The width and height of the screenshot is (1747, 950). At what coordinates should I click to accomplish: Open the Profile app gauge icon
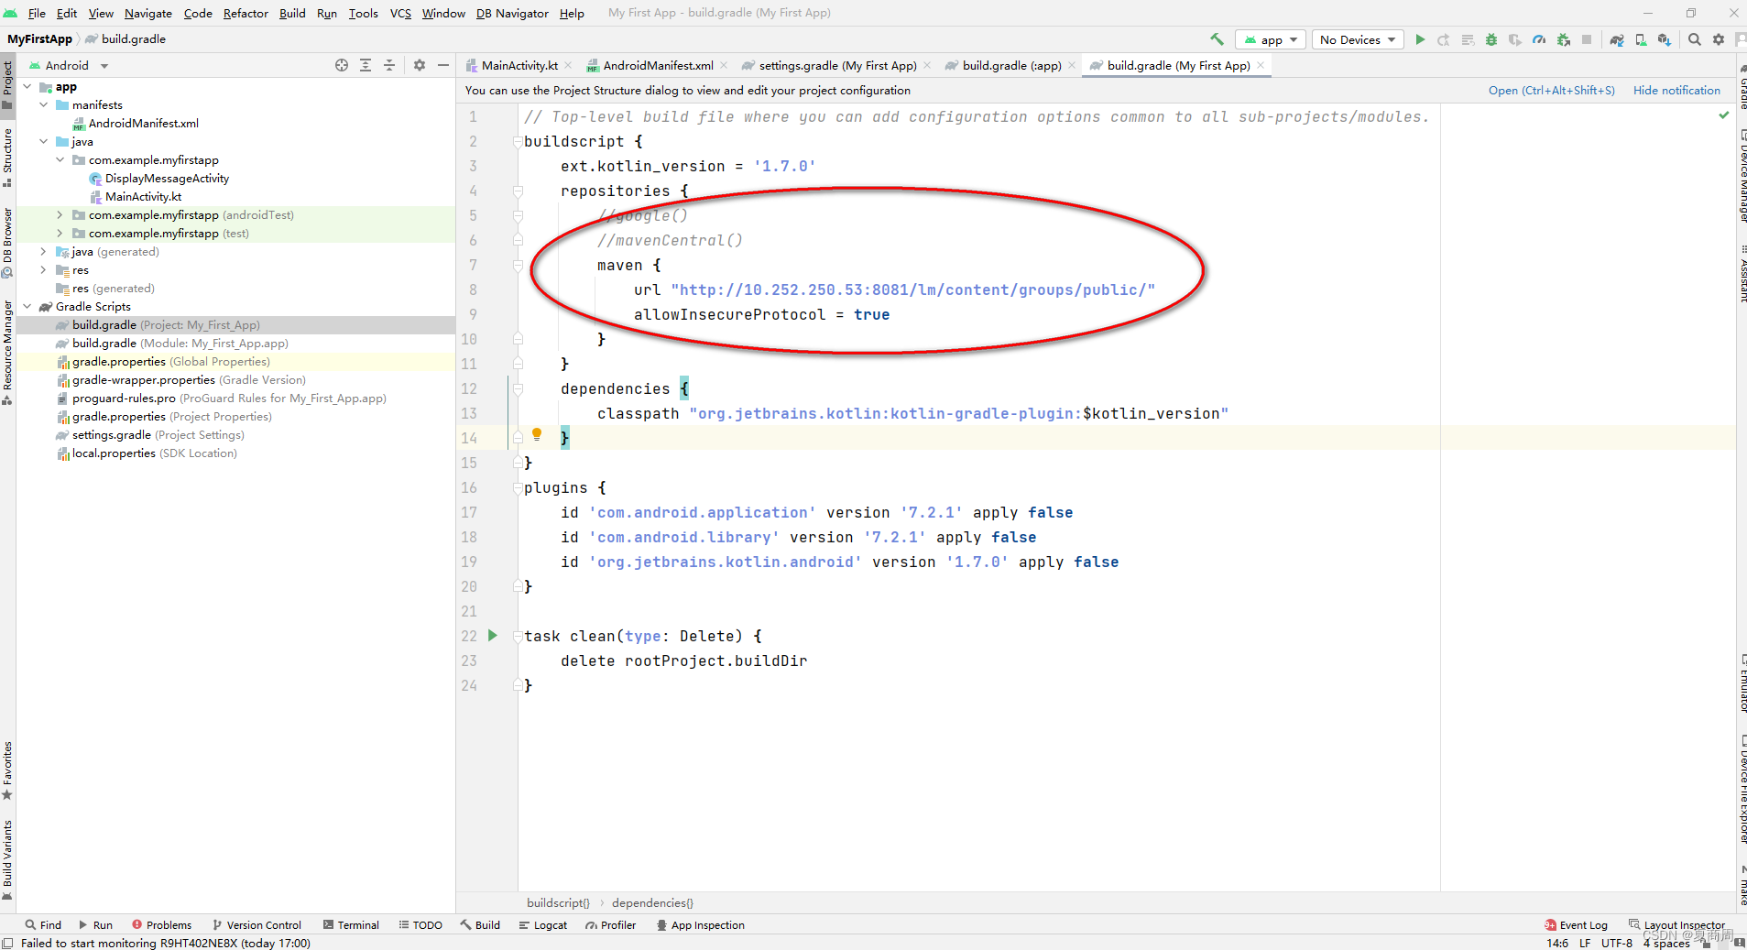pos(1539,39)
